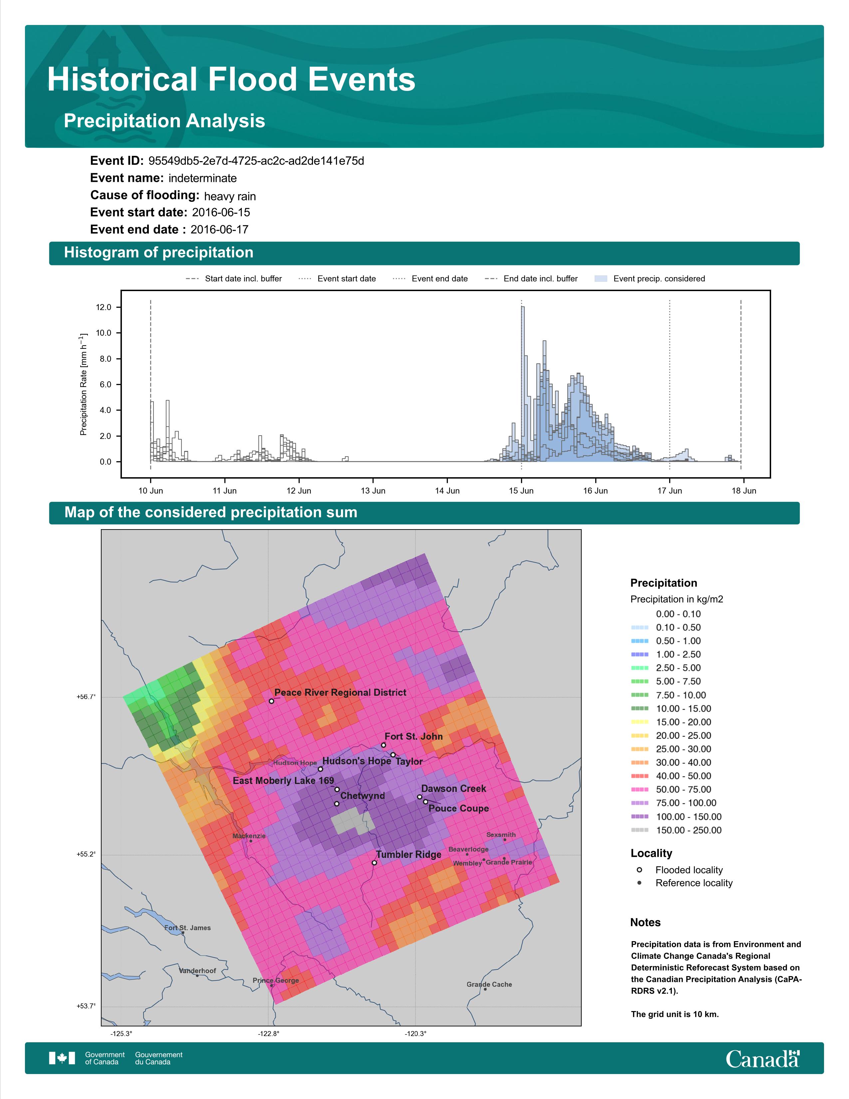Click the 'Gouvernement du Canada' footer text
The image size is (849, 1099).
[159, 1058]
